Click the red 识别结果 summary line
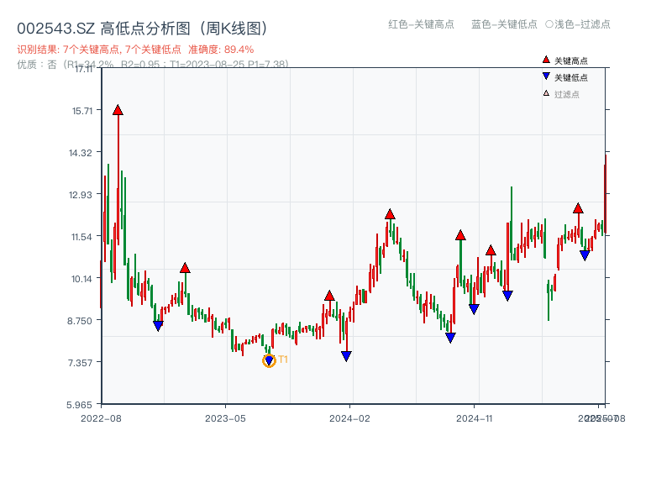This screenshot has width=672, height=504. click(x=135, y=50)
